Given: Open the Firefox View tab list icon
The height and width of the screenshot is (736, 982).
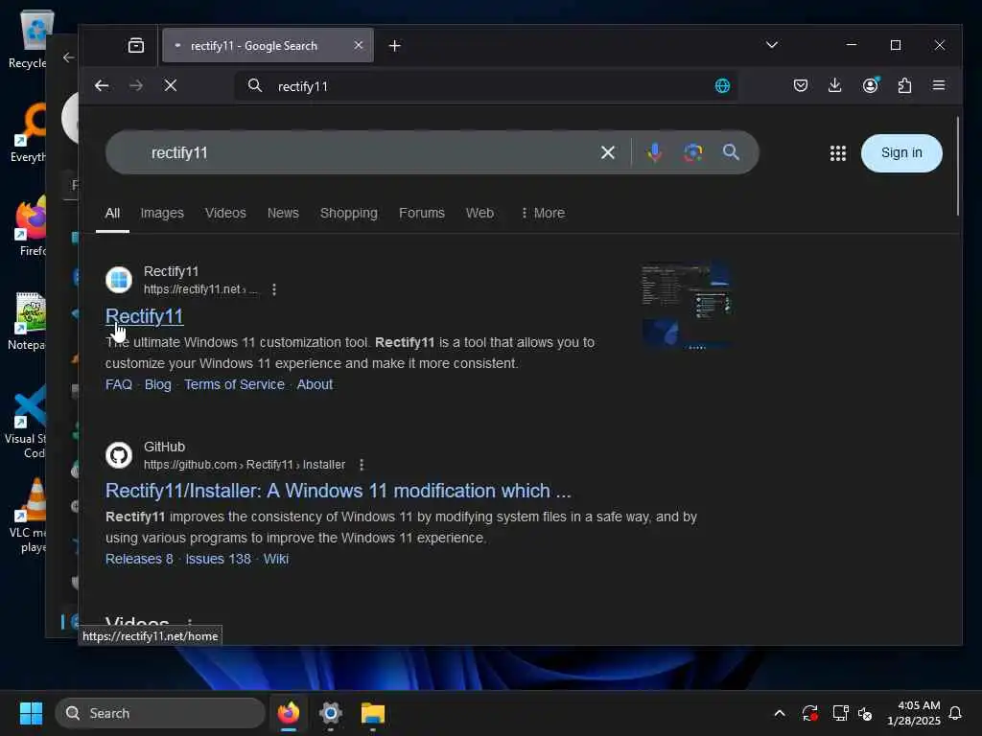Looking at the screenshot, I should pos(136,46).
